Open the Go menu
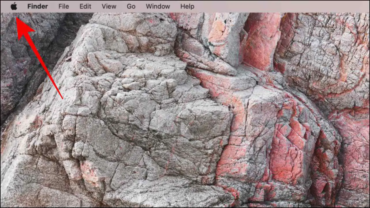Viewport: 370px width, 208px height. click(x=131, y=6)
